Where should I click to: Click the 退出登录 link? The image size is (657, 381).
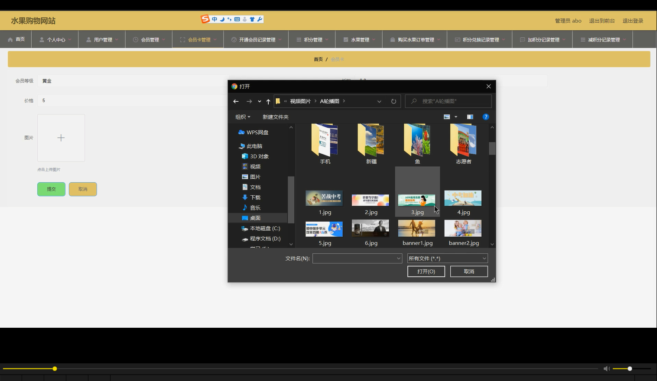tap(633, 21)
